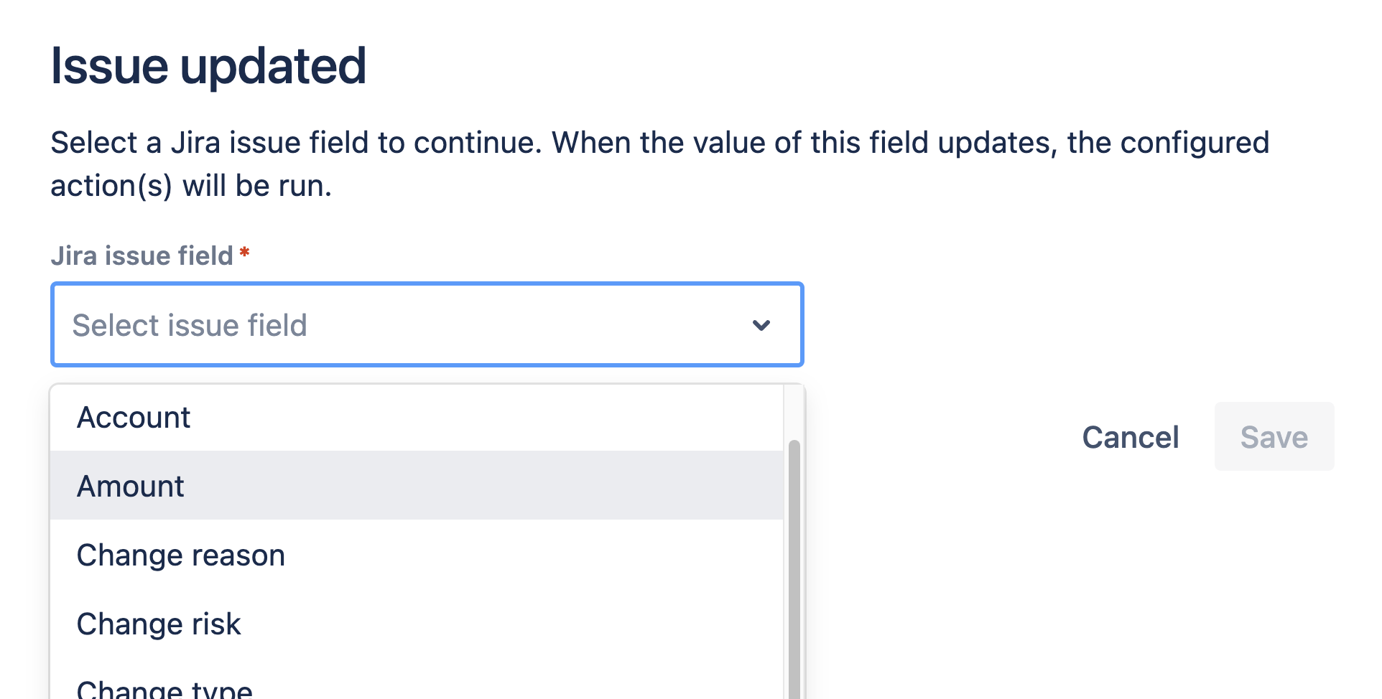Click the dropdown chevron arrow icon
The image size is (1382, 699).
coord(761,325)
